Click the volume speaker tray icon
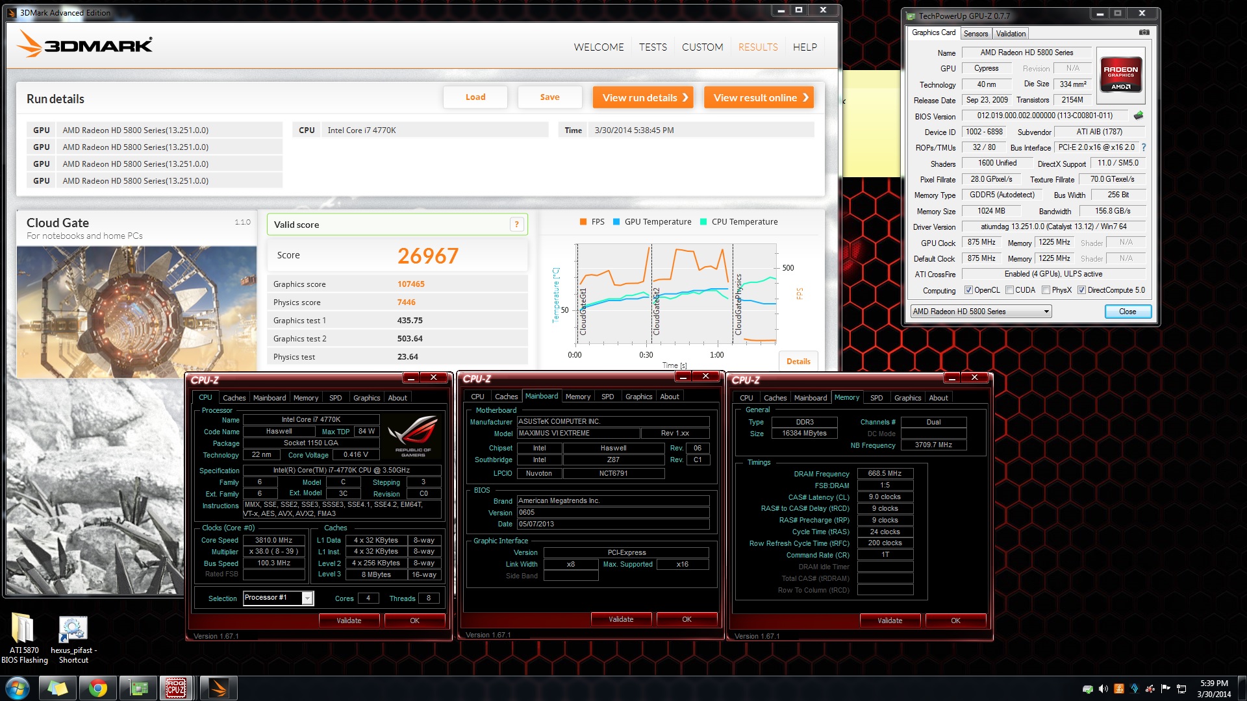The image size is (1247, 701). [x=1103, y=689]
